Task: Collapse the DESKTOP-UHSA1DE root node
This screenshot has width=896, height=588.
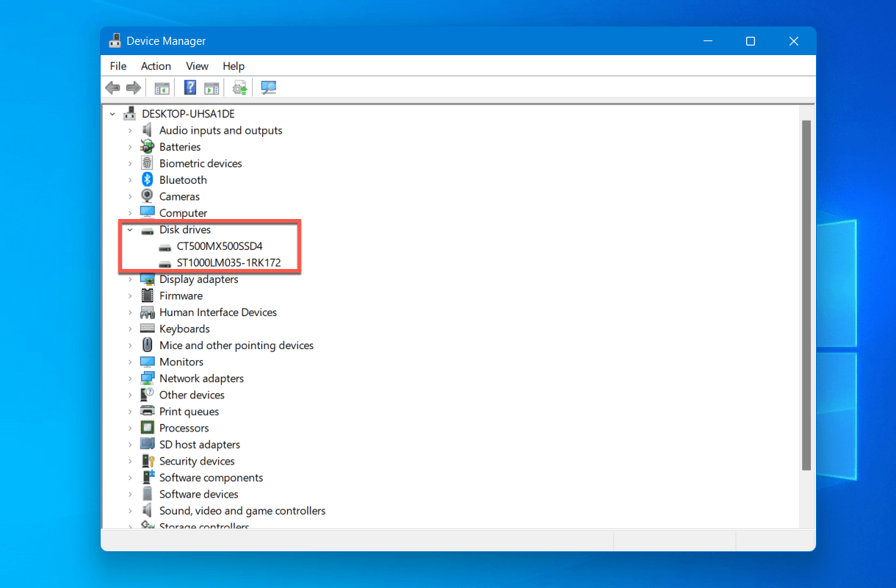Action: click(112, 114)
